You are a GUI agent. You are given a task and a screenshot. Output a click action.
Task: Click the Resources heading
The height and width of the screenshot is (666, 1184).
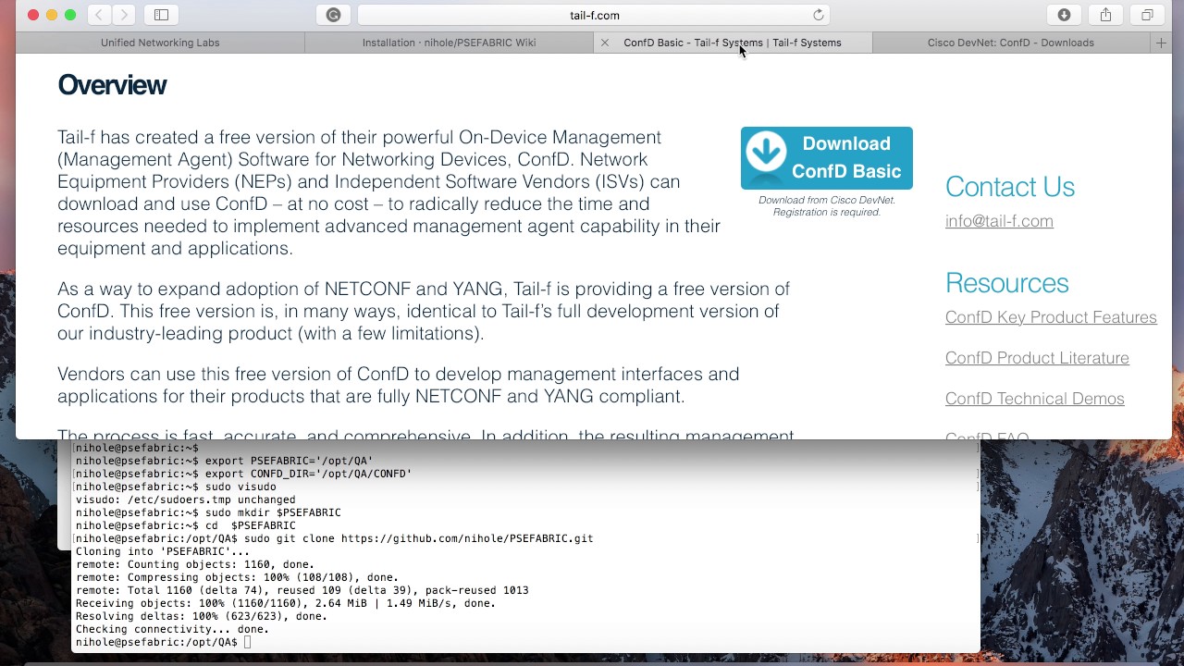pos(1006,283)
